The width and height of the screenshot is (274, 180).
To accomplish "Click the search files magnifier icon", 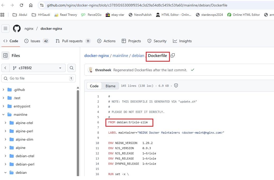I will (x=72, y=68).
